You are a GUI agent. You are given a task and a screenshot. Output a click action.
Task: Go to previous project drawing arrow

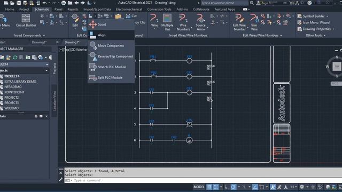(76, 3)
